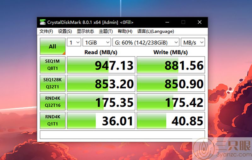Start the SEQ128K Q32T1 test
Viewport: 252px width, 160px height.
pyautogui.click(x=53, y=83)
